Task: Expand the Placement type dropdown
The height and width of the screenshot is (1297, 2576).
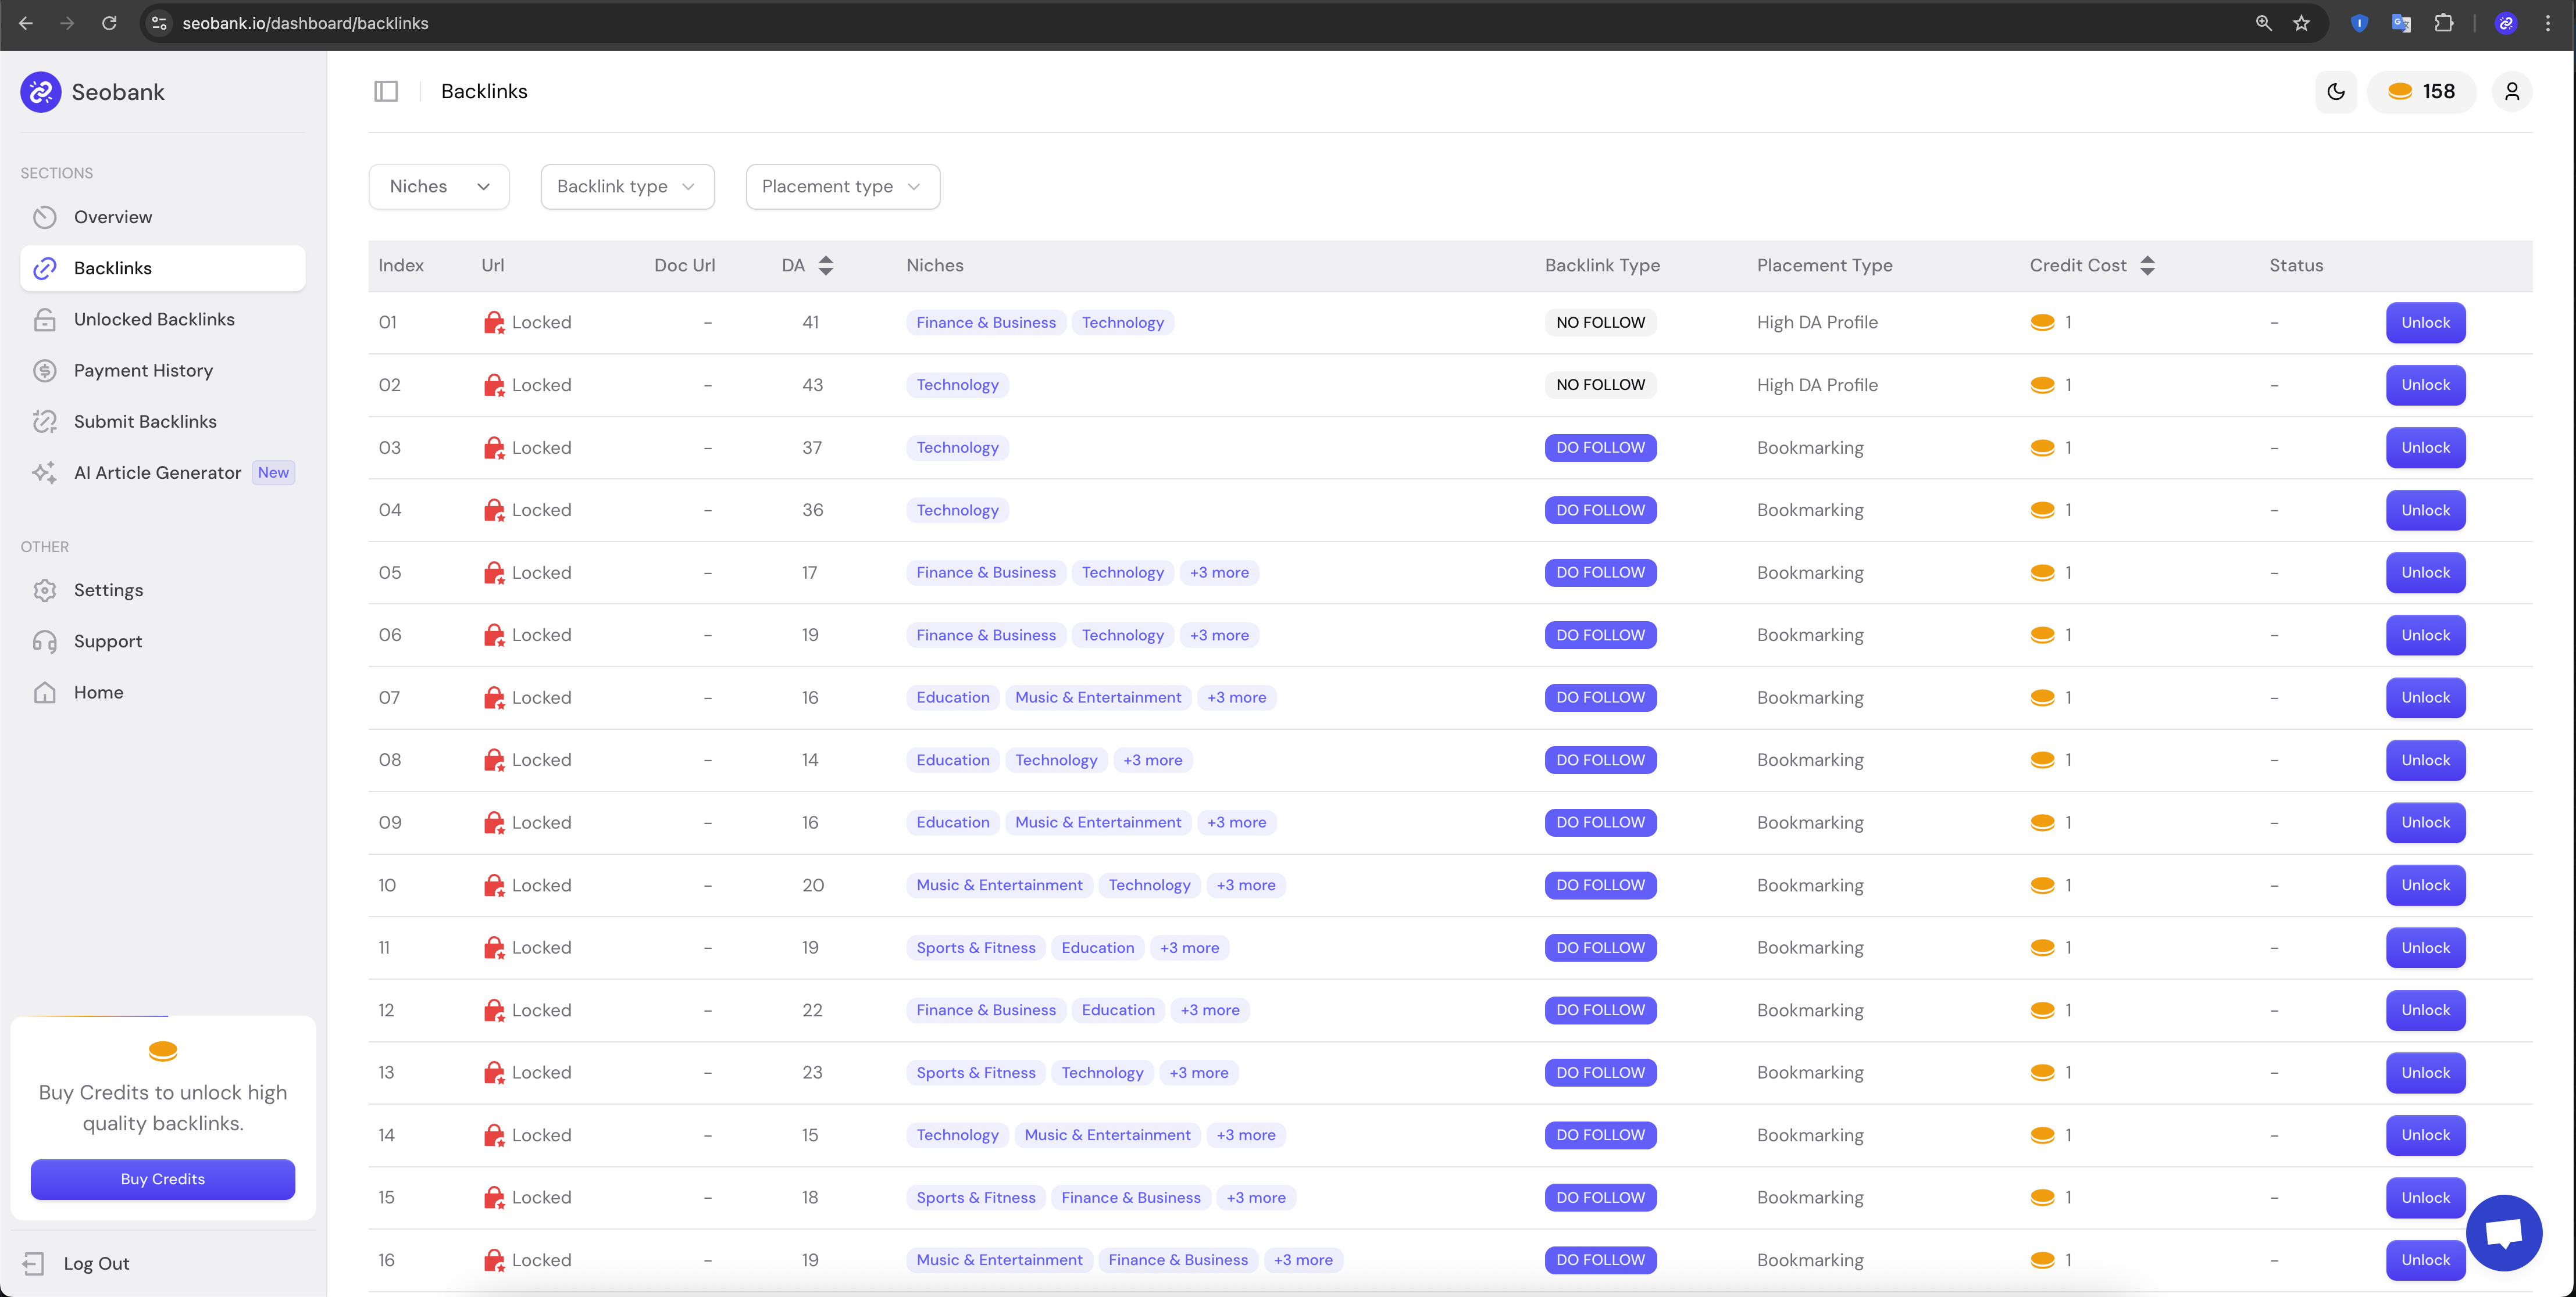Action: 842,187
